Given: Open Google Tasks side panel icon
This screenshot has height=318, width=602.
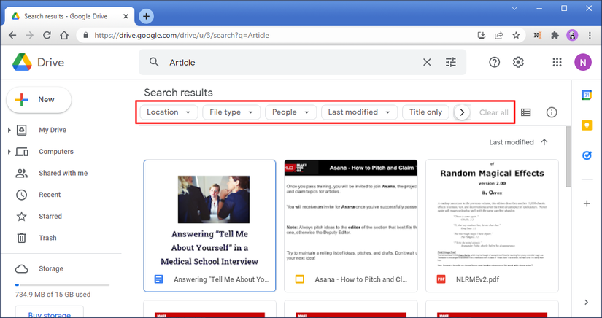Looking at the screenshot, I should click(586, 155).
